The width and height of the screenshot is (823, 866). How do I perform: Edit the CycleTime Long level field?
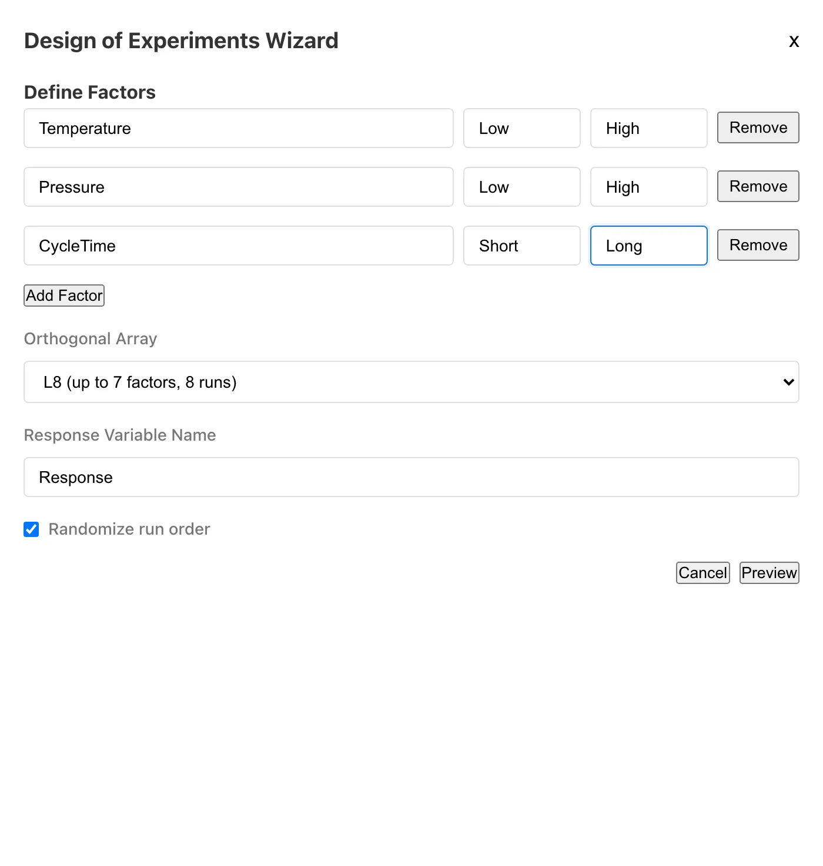click(x=648, y=246)
